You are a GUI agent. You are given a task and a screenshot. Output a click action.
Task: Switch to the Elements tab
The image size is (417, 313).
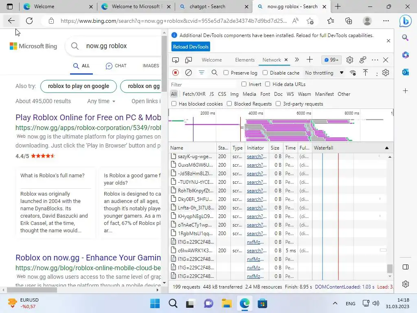coord(245,60)
